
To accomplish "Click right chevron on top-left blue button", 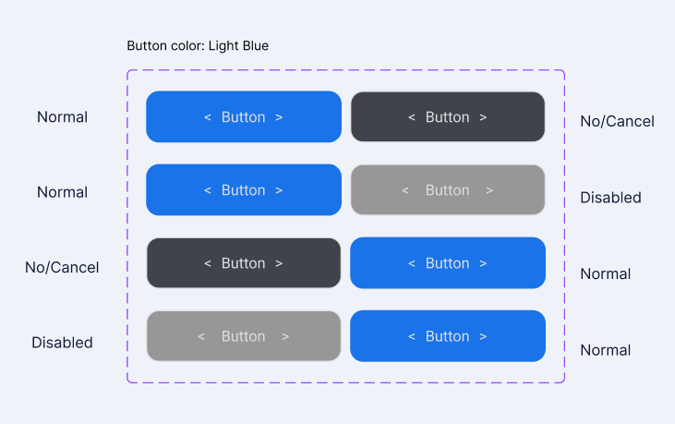I will 279,117.
